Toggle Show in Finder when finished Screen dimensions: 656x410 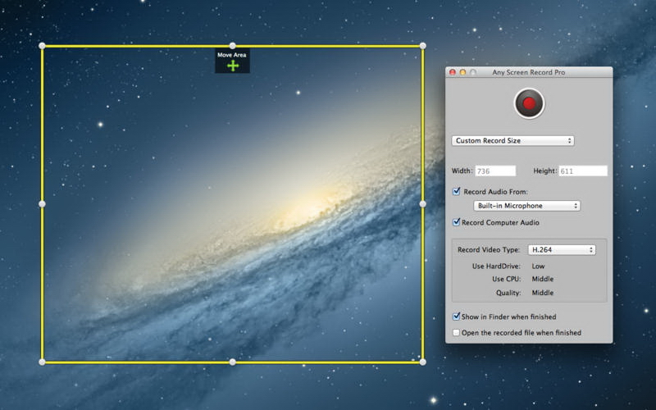tap(457, 317)
